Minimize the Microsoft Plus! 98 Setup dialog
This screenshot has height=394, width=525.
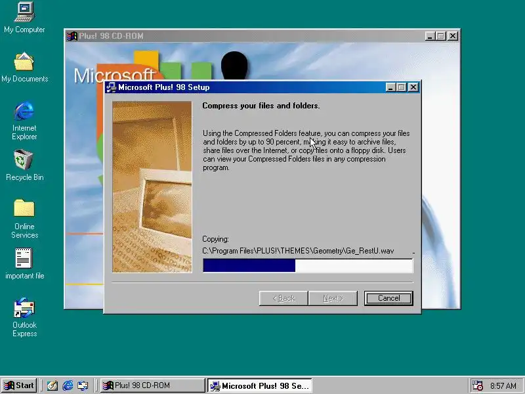coord(390,87)
